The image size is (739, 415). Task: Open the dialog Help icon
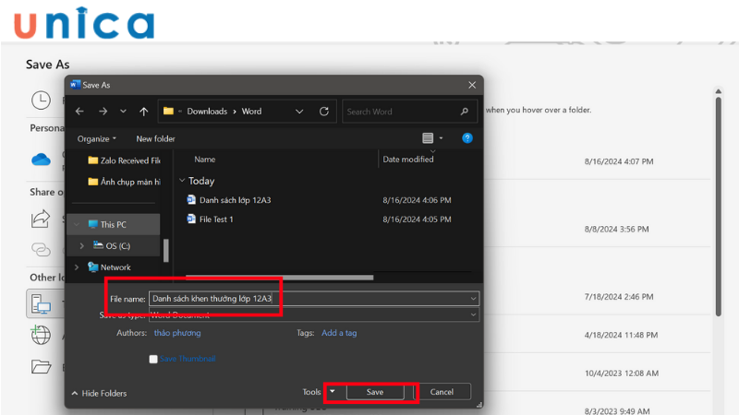click(x=467, y=138)
